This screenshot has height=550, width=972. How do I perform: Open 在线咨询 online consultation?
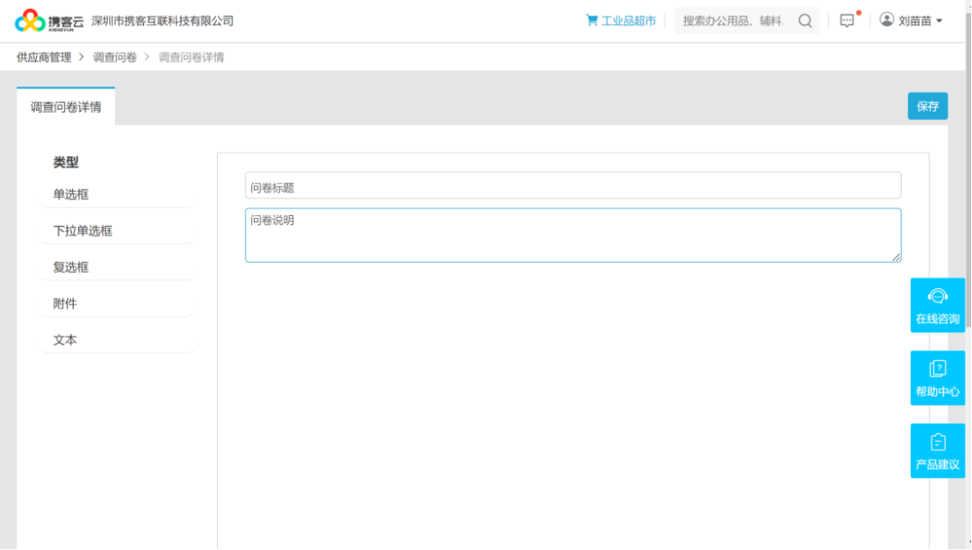tap(937, 305)
